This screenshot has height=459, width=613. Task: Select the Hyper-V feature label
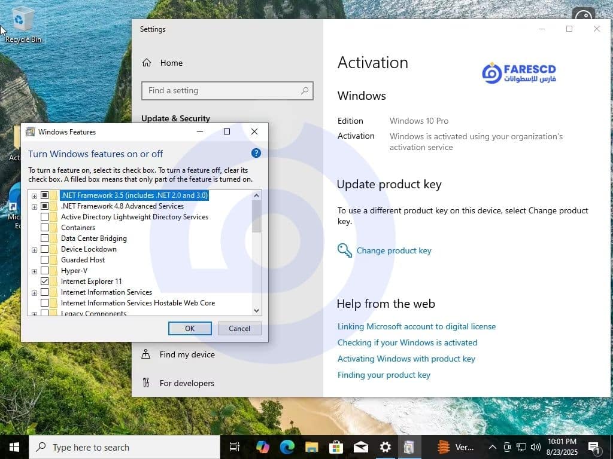coord(74,271)
